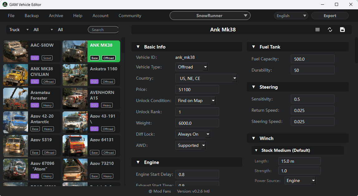Click the GAM Vehicle Editor app logo

pos(5,4)
